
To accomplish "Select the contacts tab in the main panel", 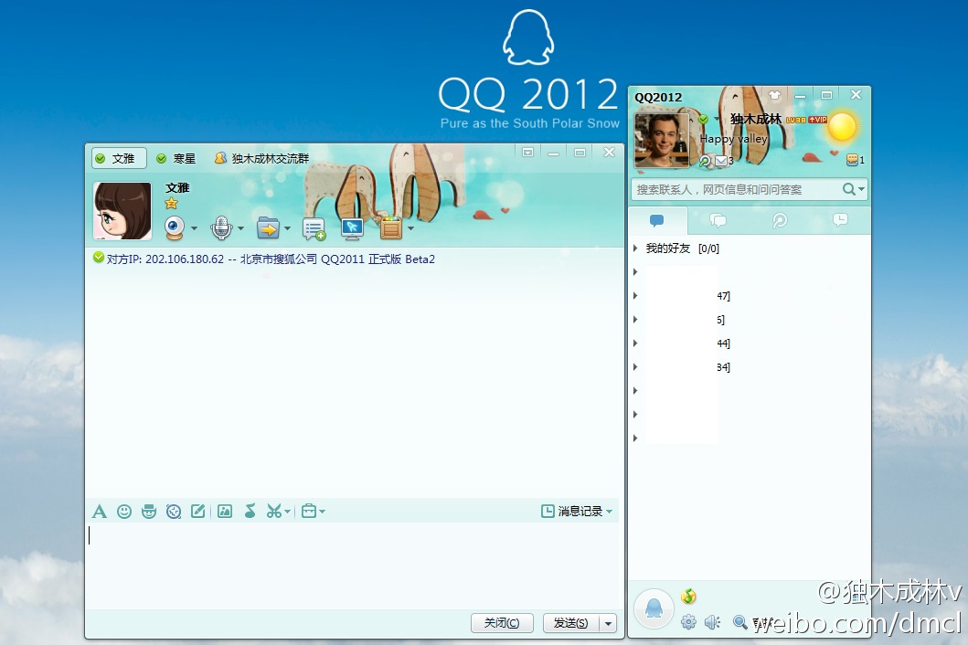I will [x=657, y=220].
